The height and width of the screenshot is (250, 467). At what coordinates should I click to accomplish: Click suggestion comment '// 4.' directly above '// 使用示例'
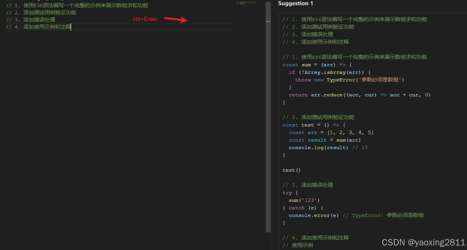pyautogui.click(x=316, y=238)
